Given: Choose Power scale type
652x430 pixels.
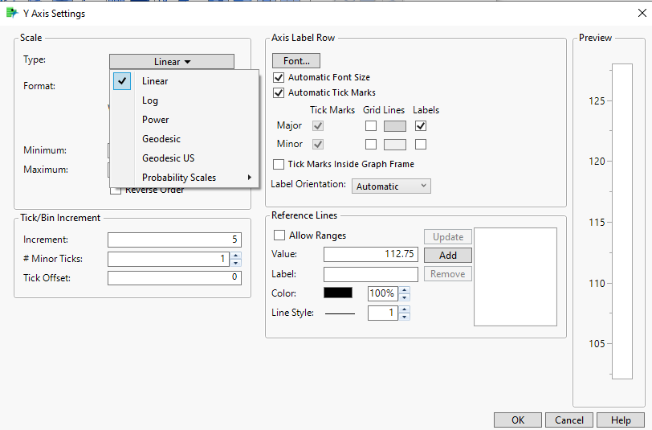Looking at the screenshot, I should (185, 120).
